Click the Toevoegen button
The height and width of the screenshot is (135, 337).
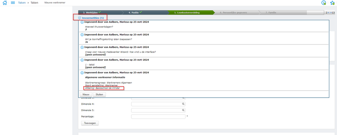tap(90, 123)
